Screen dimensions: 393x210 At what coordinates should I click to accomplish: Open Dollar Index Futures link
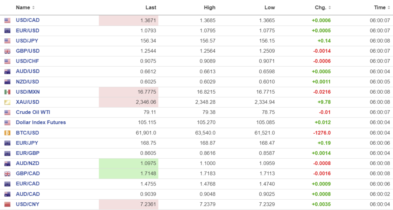pos(41,122)
